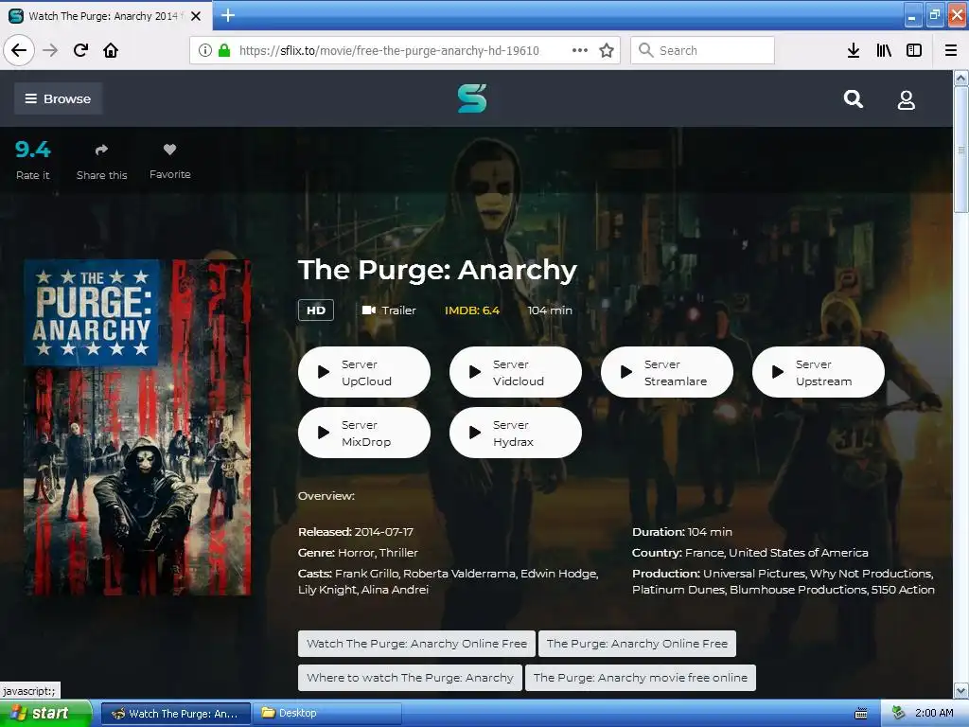This screenshot has width=969, height=727.
Task: Go back using browser back arrow
Action: pyautogui.click(x=19, y=50)
